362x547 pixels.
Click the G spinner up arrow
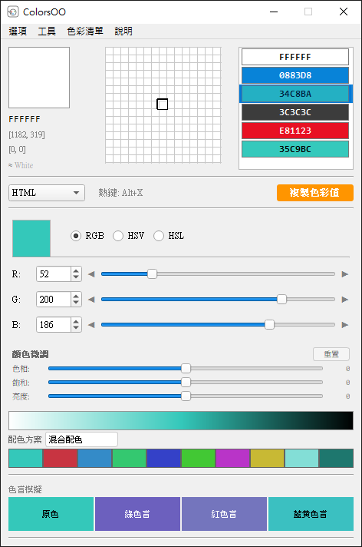(76, 296)
